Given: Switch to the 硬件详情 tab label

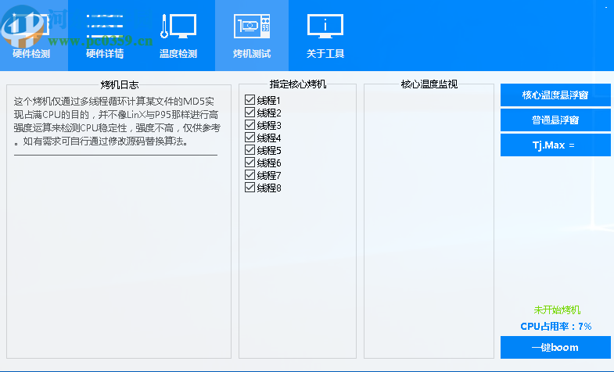Looking at the screenshot, I should (x=105, y=54).
